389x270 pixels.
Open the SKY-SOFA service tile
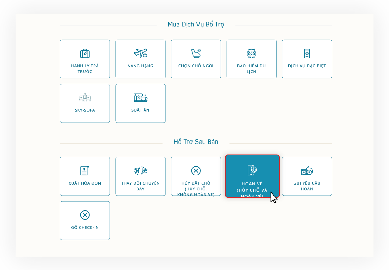(x=85, y=103)
